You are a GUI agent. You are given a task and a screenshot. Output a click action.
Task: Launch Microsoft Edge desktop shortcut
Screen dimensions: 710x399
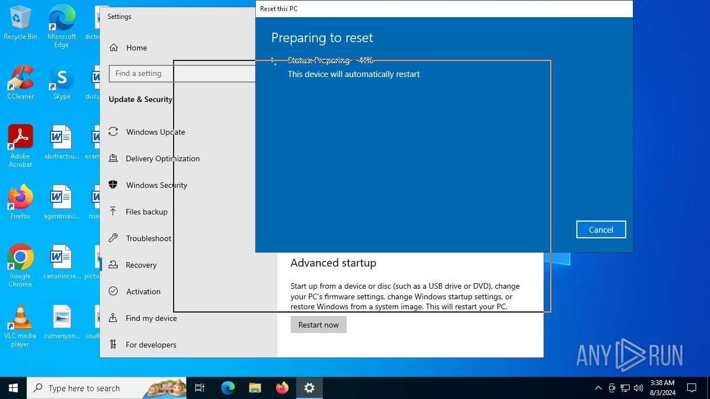[62, 27]
